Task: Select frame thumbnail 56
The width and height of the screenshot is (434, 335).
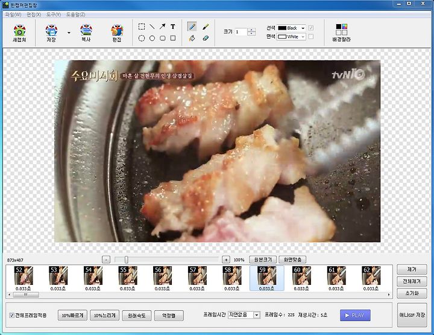Action: tap(162, 278)
